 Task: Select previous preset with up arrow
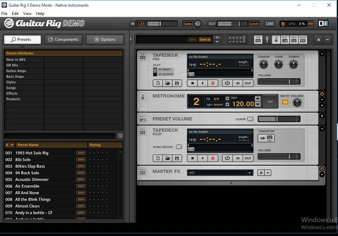(217, 37)
